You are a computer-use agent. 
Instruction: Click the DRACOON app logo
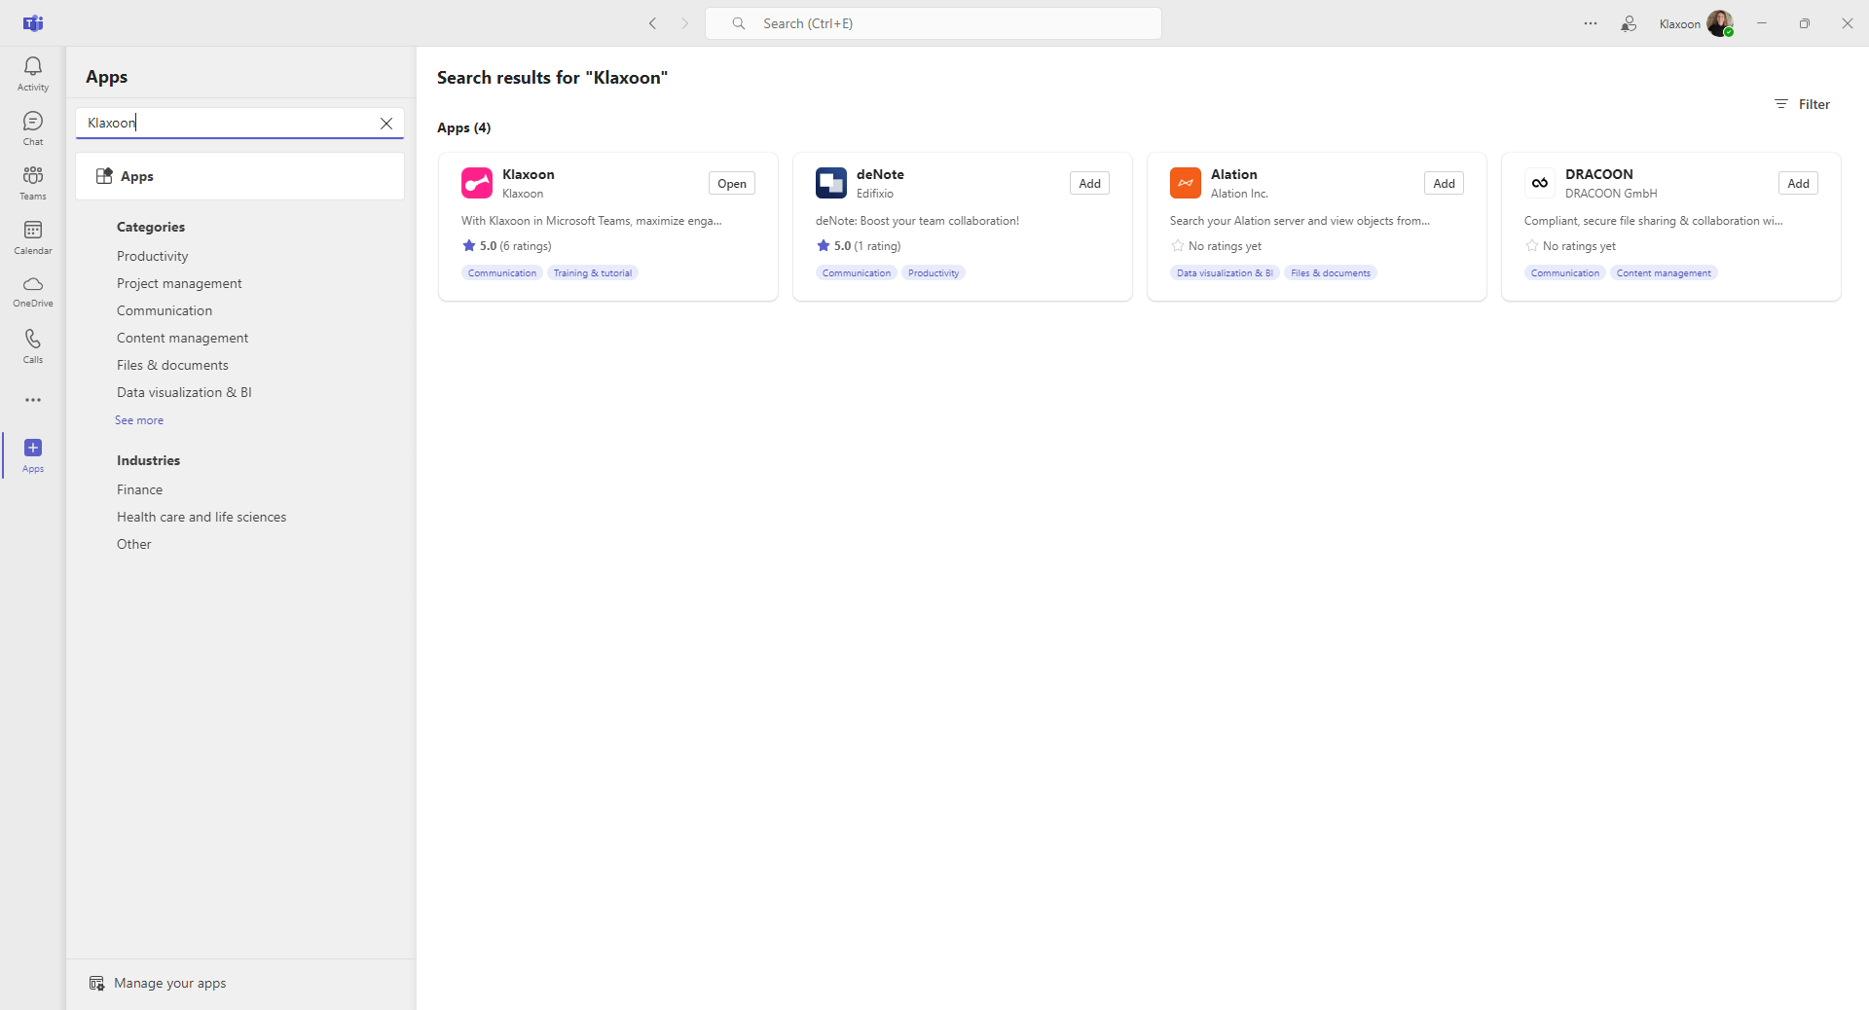[x=1539, y=183]
